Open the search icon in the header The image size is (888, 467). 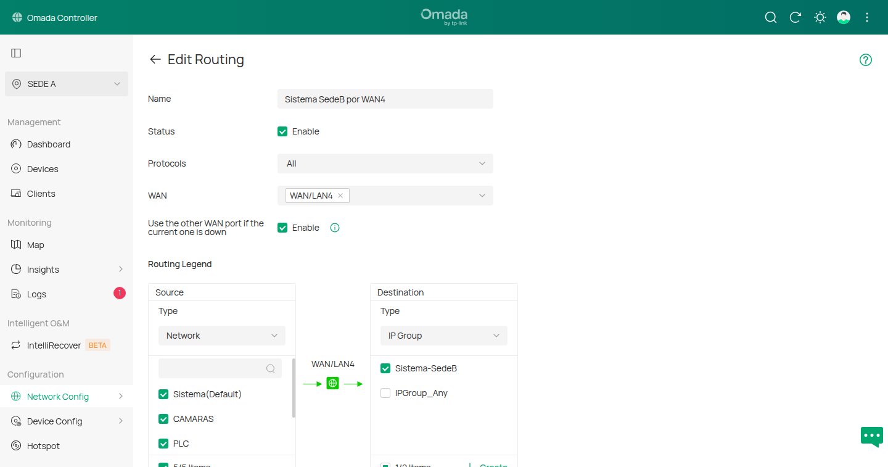(771, 17)
